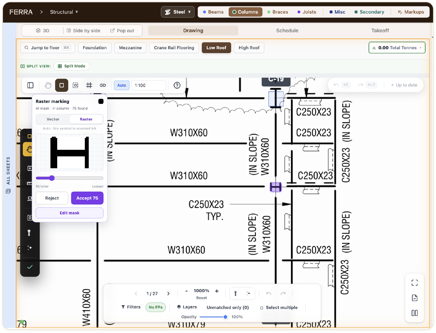Click the Reject button
Screen dimensions: 436x333
click(52, 198)
